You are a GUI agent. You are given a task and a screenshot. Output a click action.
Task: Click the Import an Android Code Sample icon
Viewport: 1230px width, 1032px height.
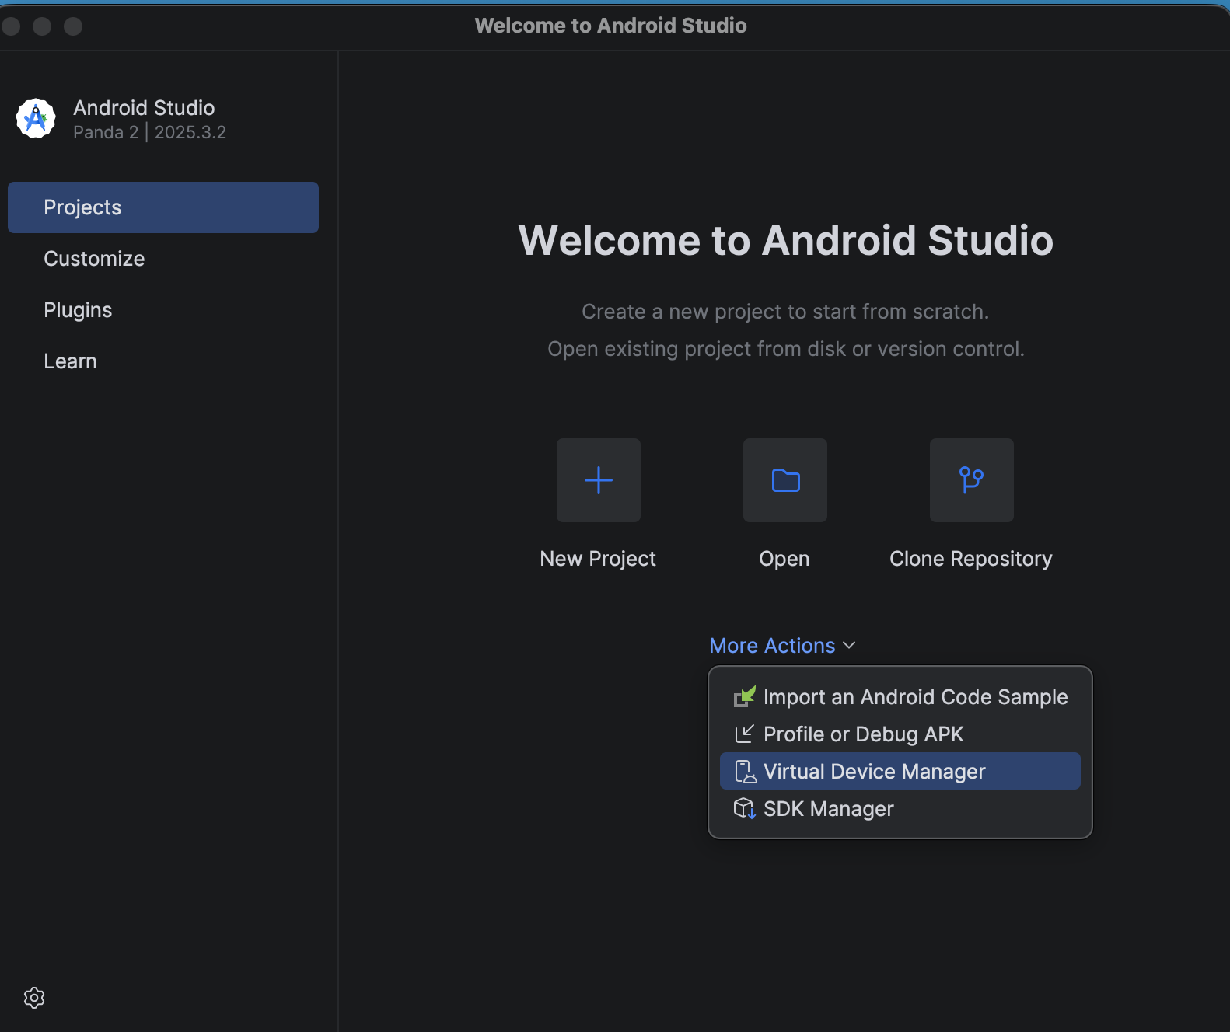point(744,697)
